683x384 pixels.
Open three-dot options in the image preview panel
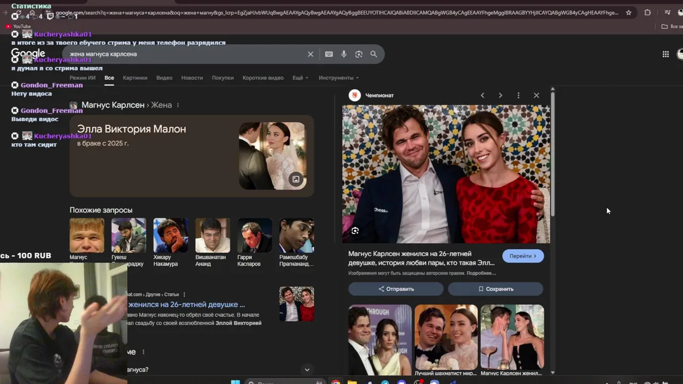tap(518, 95)
